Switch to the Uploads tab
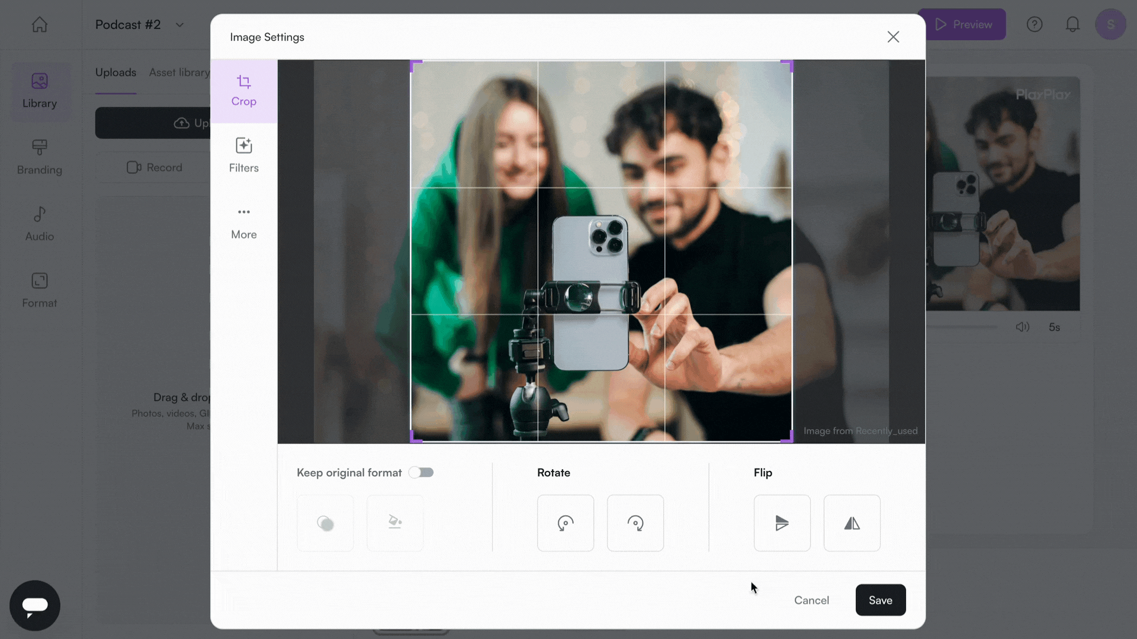 pos(115,72)
